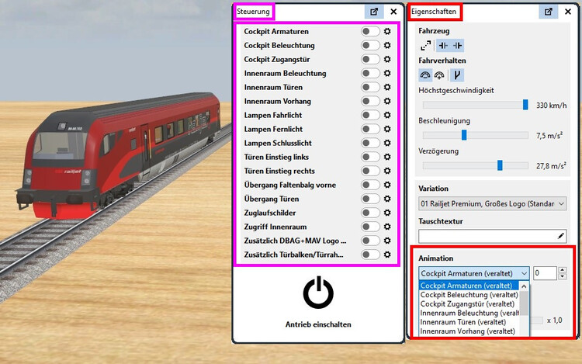Pop out the Eigenschaften panel
This screenshot has height=364, width=582.
548,12
